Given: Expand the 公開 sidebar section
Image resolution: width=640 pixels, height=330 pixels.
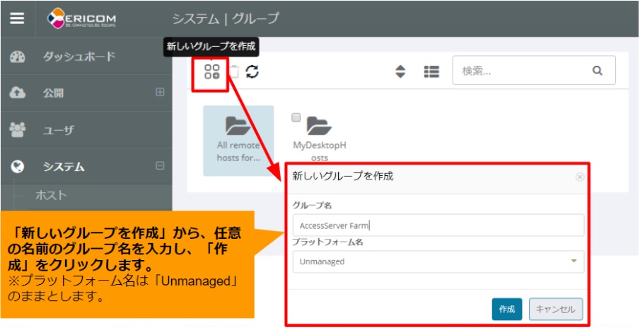Looking at the screenshot, I should pyautogui.click(x=160, y=93).
